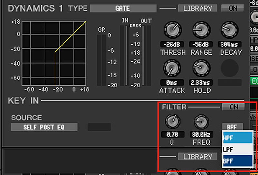Viewport: 258px width, 175px height.
Task: Click the gate transfer curve graph
Action: coord(54,53)
